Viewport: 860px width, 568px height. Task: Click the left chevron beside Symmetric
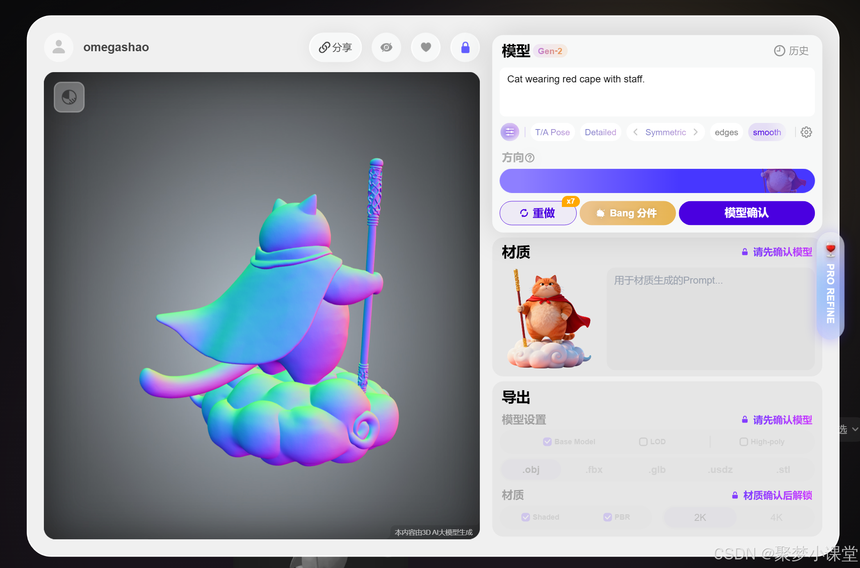click(x=635, y=132)
